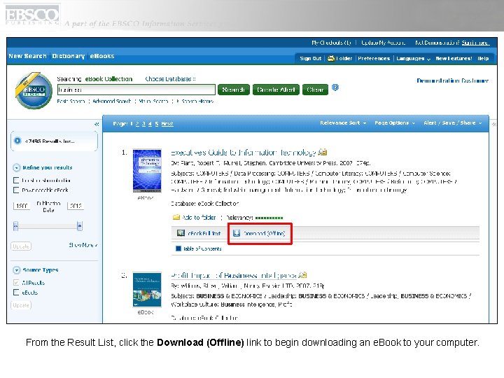
Task: Click the Sign in here link
Action: [475, 43]
